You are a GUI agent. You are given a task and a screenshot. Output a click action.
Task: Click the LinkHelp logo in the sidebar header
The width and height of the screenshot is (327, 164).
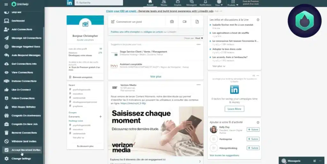point(20,4)
